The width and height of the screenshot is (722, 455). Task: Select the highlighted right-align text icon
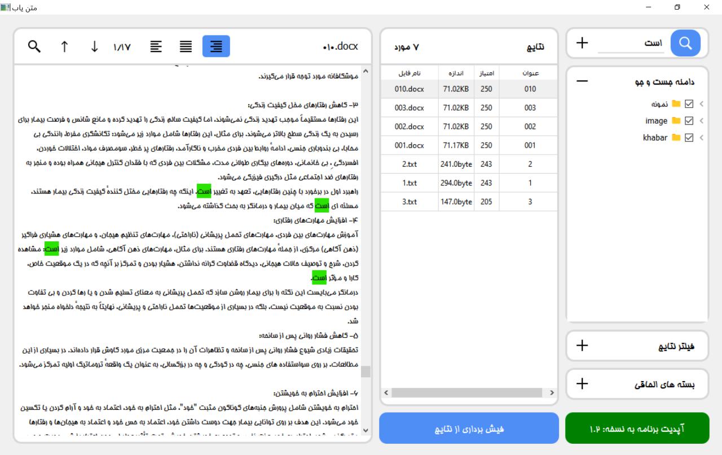click(216, 46)
